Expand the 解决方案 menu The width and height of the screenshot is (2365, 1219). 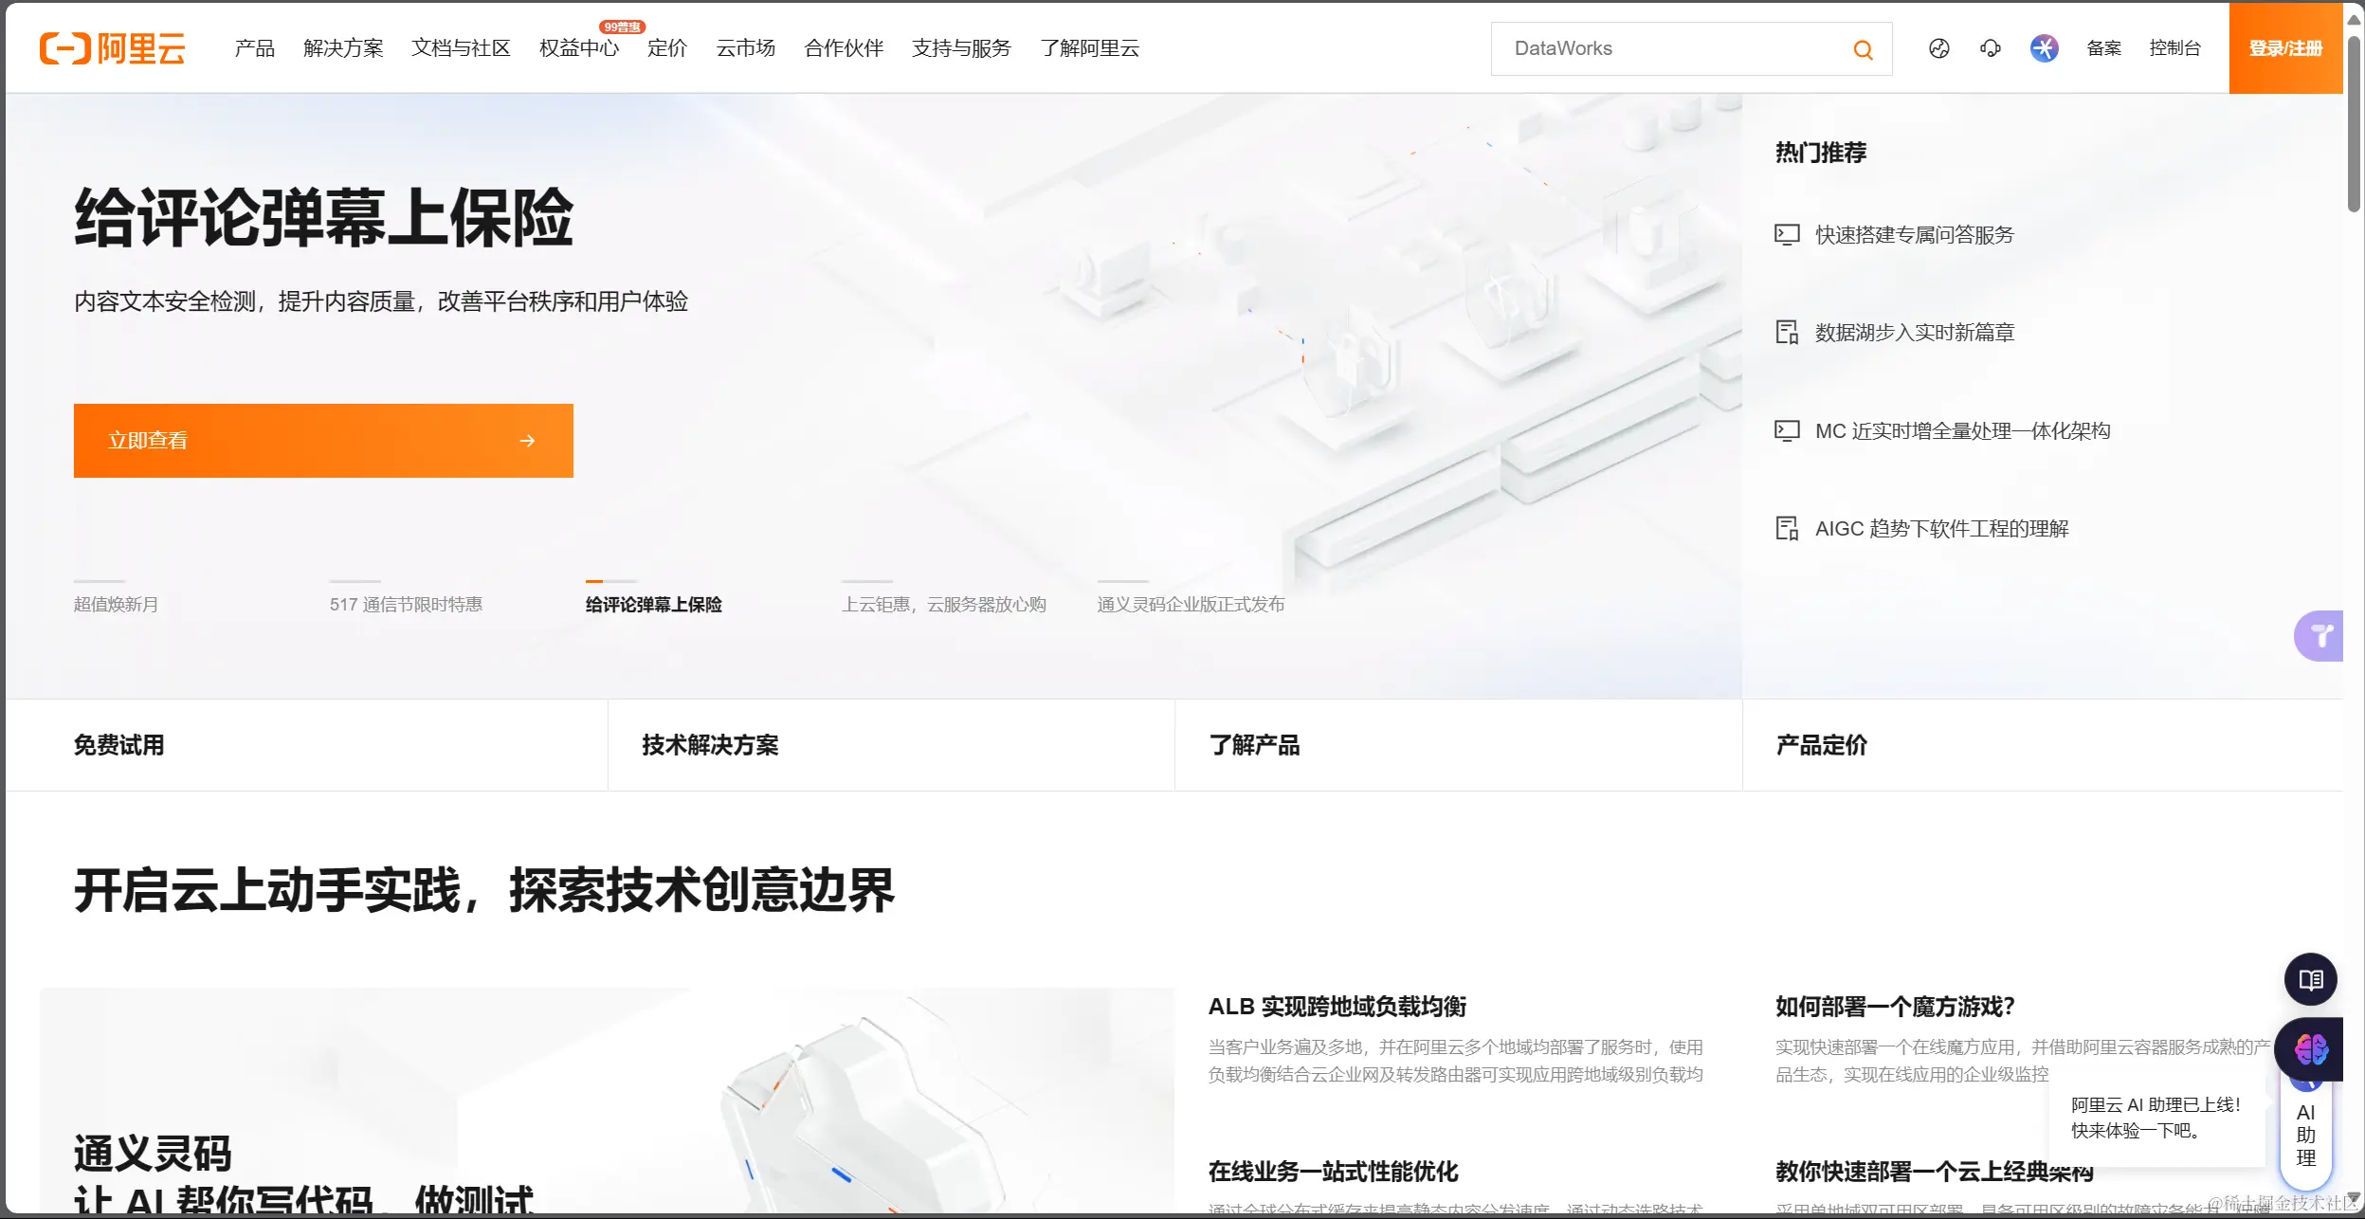pyautogui.click(x=343, y=48)
